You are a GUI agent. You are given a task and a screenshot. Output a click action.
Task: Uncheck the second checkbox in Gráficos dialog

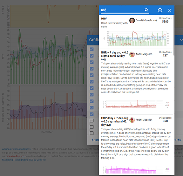91,56
